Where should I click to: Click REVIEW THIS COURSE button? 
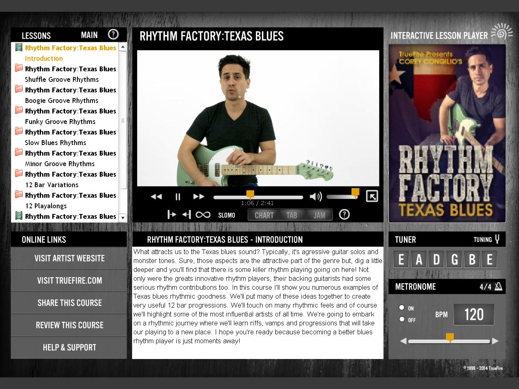click(x=69, y=325)
